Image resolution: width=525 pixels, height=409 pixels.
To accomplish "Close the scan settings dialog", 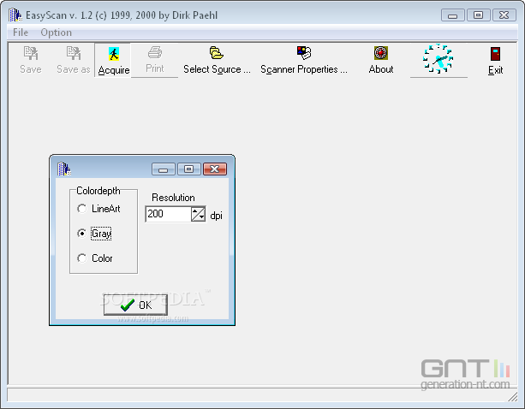I will click(215, 169).
